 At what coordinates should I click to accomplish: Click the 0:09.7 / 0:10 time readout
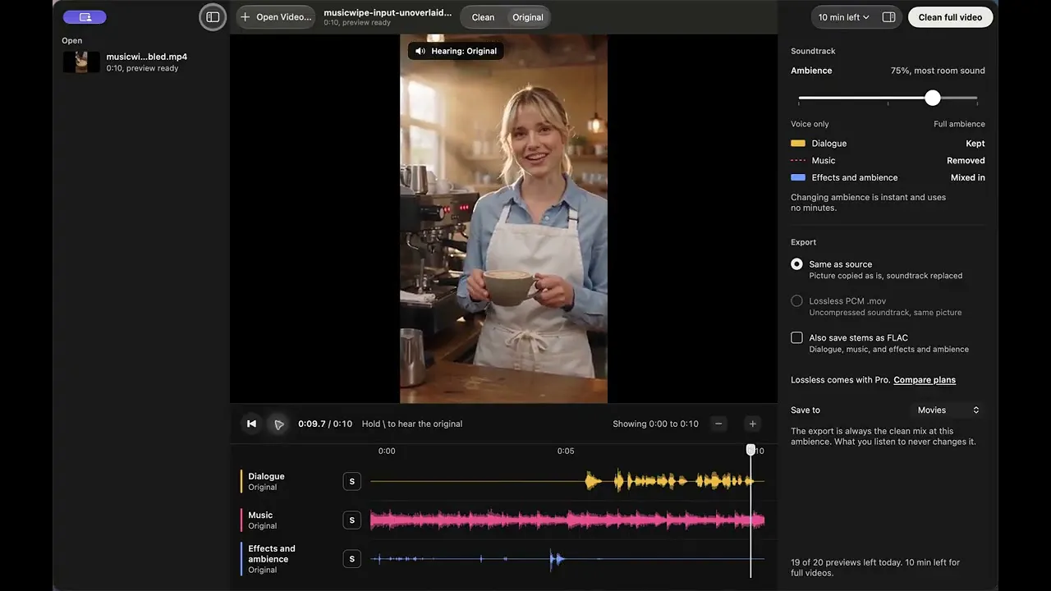coord(325,424)
